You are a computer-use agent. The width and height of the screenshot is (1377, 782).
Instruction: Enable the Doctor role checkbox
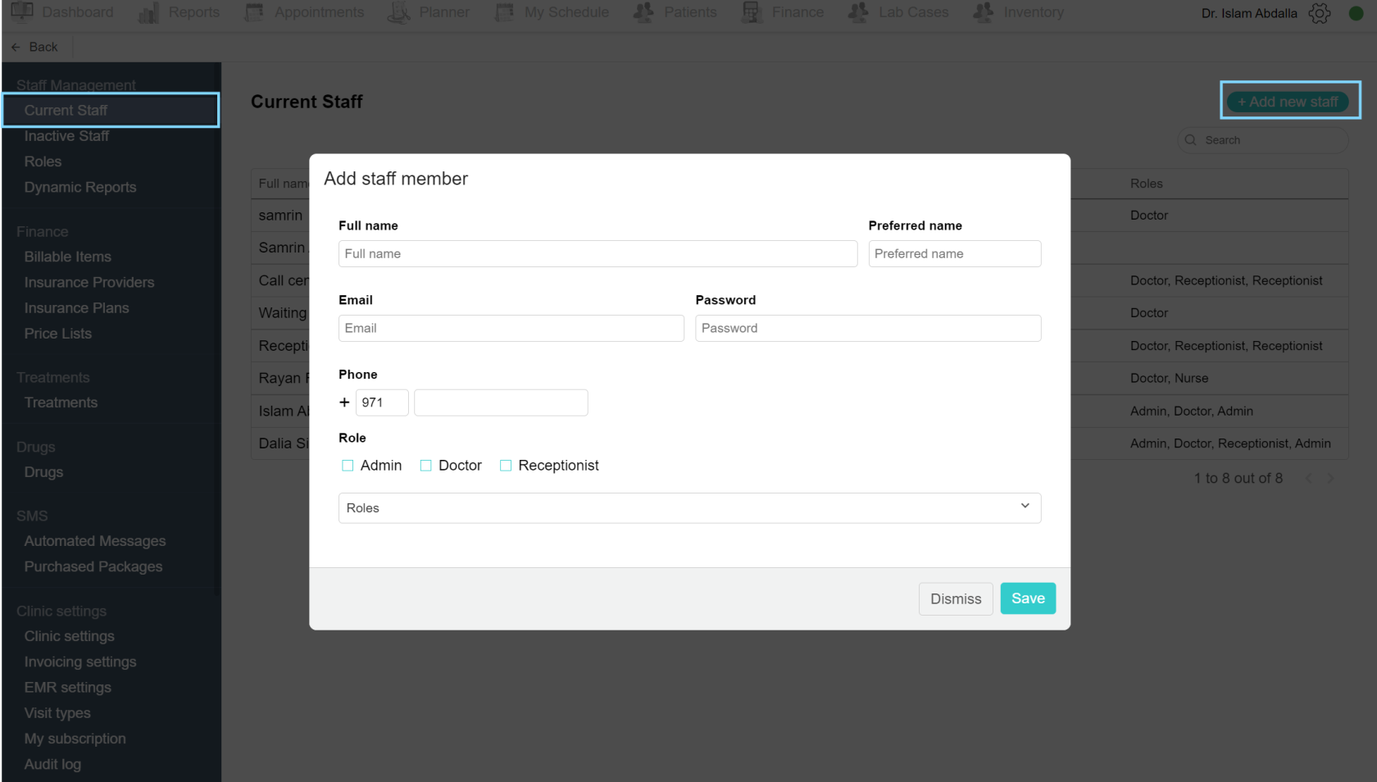(x=426, y=466)
